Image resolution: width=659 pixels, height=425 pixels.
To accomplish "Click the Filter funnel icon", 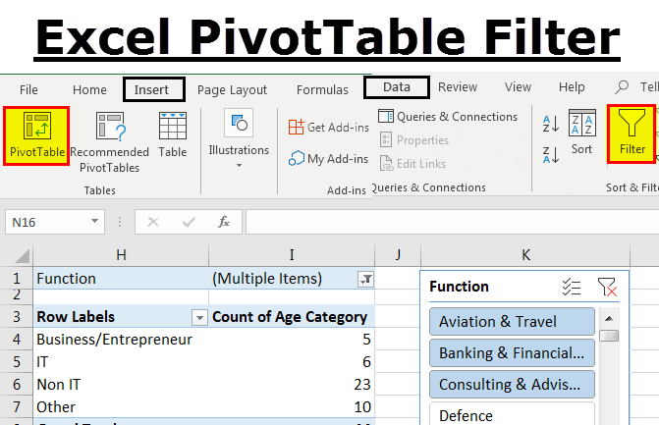I will [632, 123].
